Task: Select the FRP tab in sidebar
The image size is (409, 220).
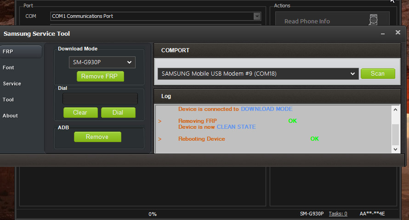Action: (x=20, y=51)
